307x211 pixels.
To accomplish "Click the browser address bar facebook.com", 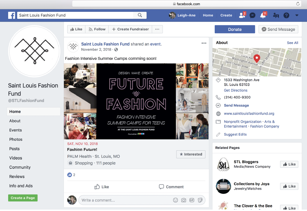I will pos(186,4).
